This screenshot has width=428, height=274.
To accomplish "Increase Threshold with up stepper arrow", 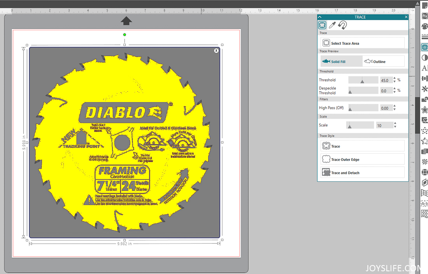I will point(395,79).
